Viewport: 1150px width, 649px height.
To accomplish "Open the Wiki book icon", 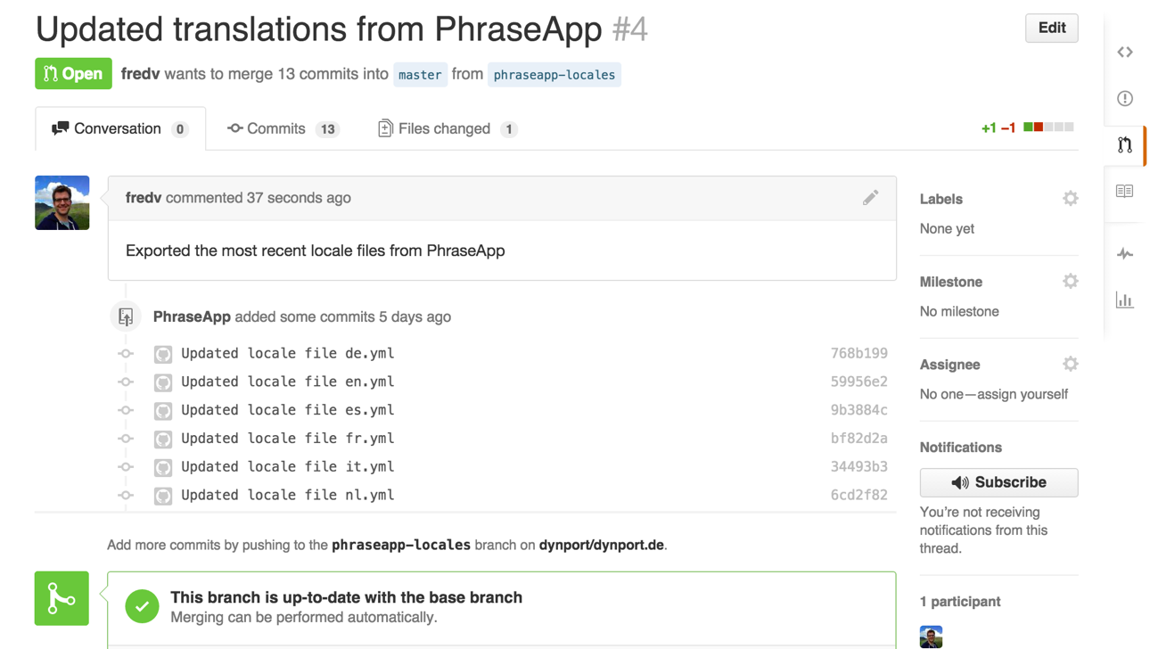I will pyautogui.click(x=1125, y=191).
